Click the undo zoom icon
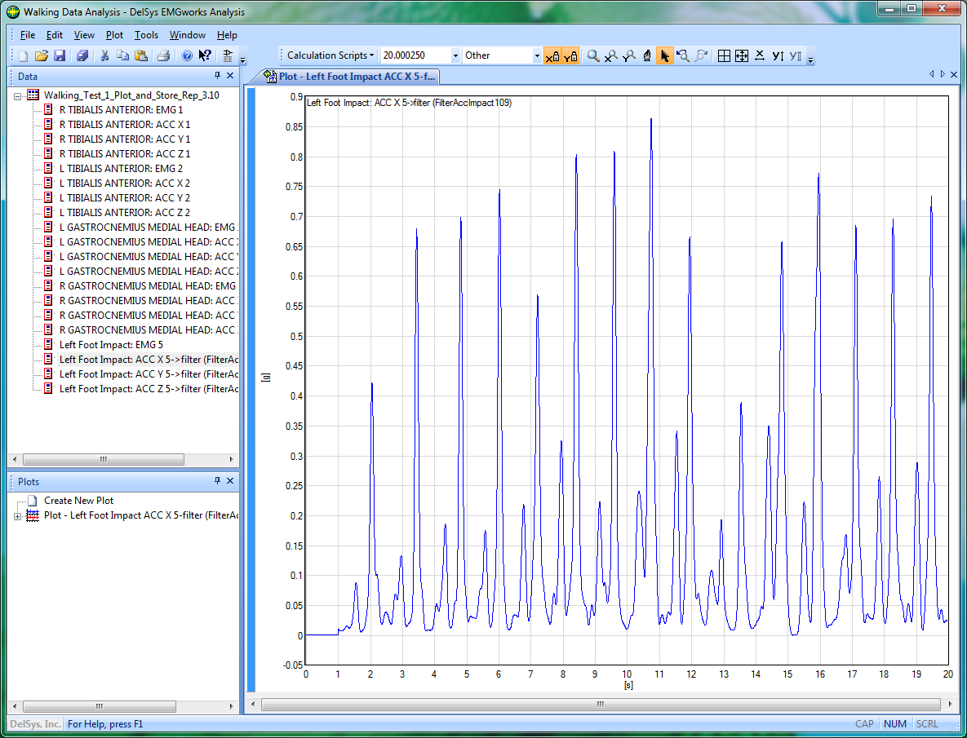The image size is (967, 738). coord(683,55)
